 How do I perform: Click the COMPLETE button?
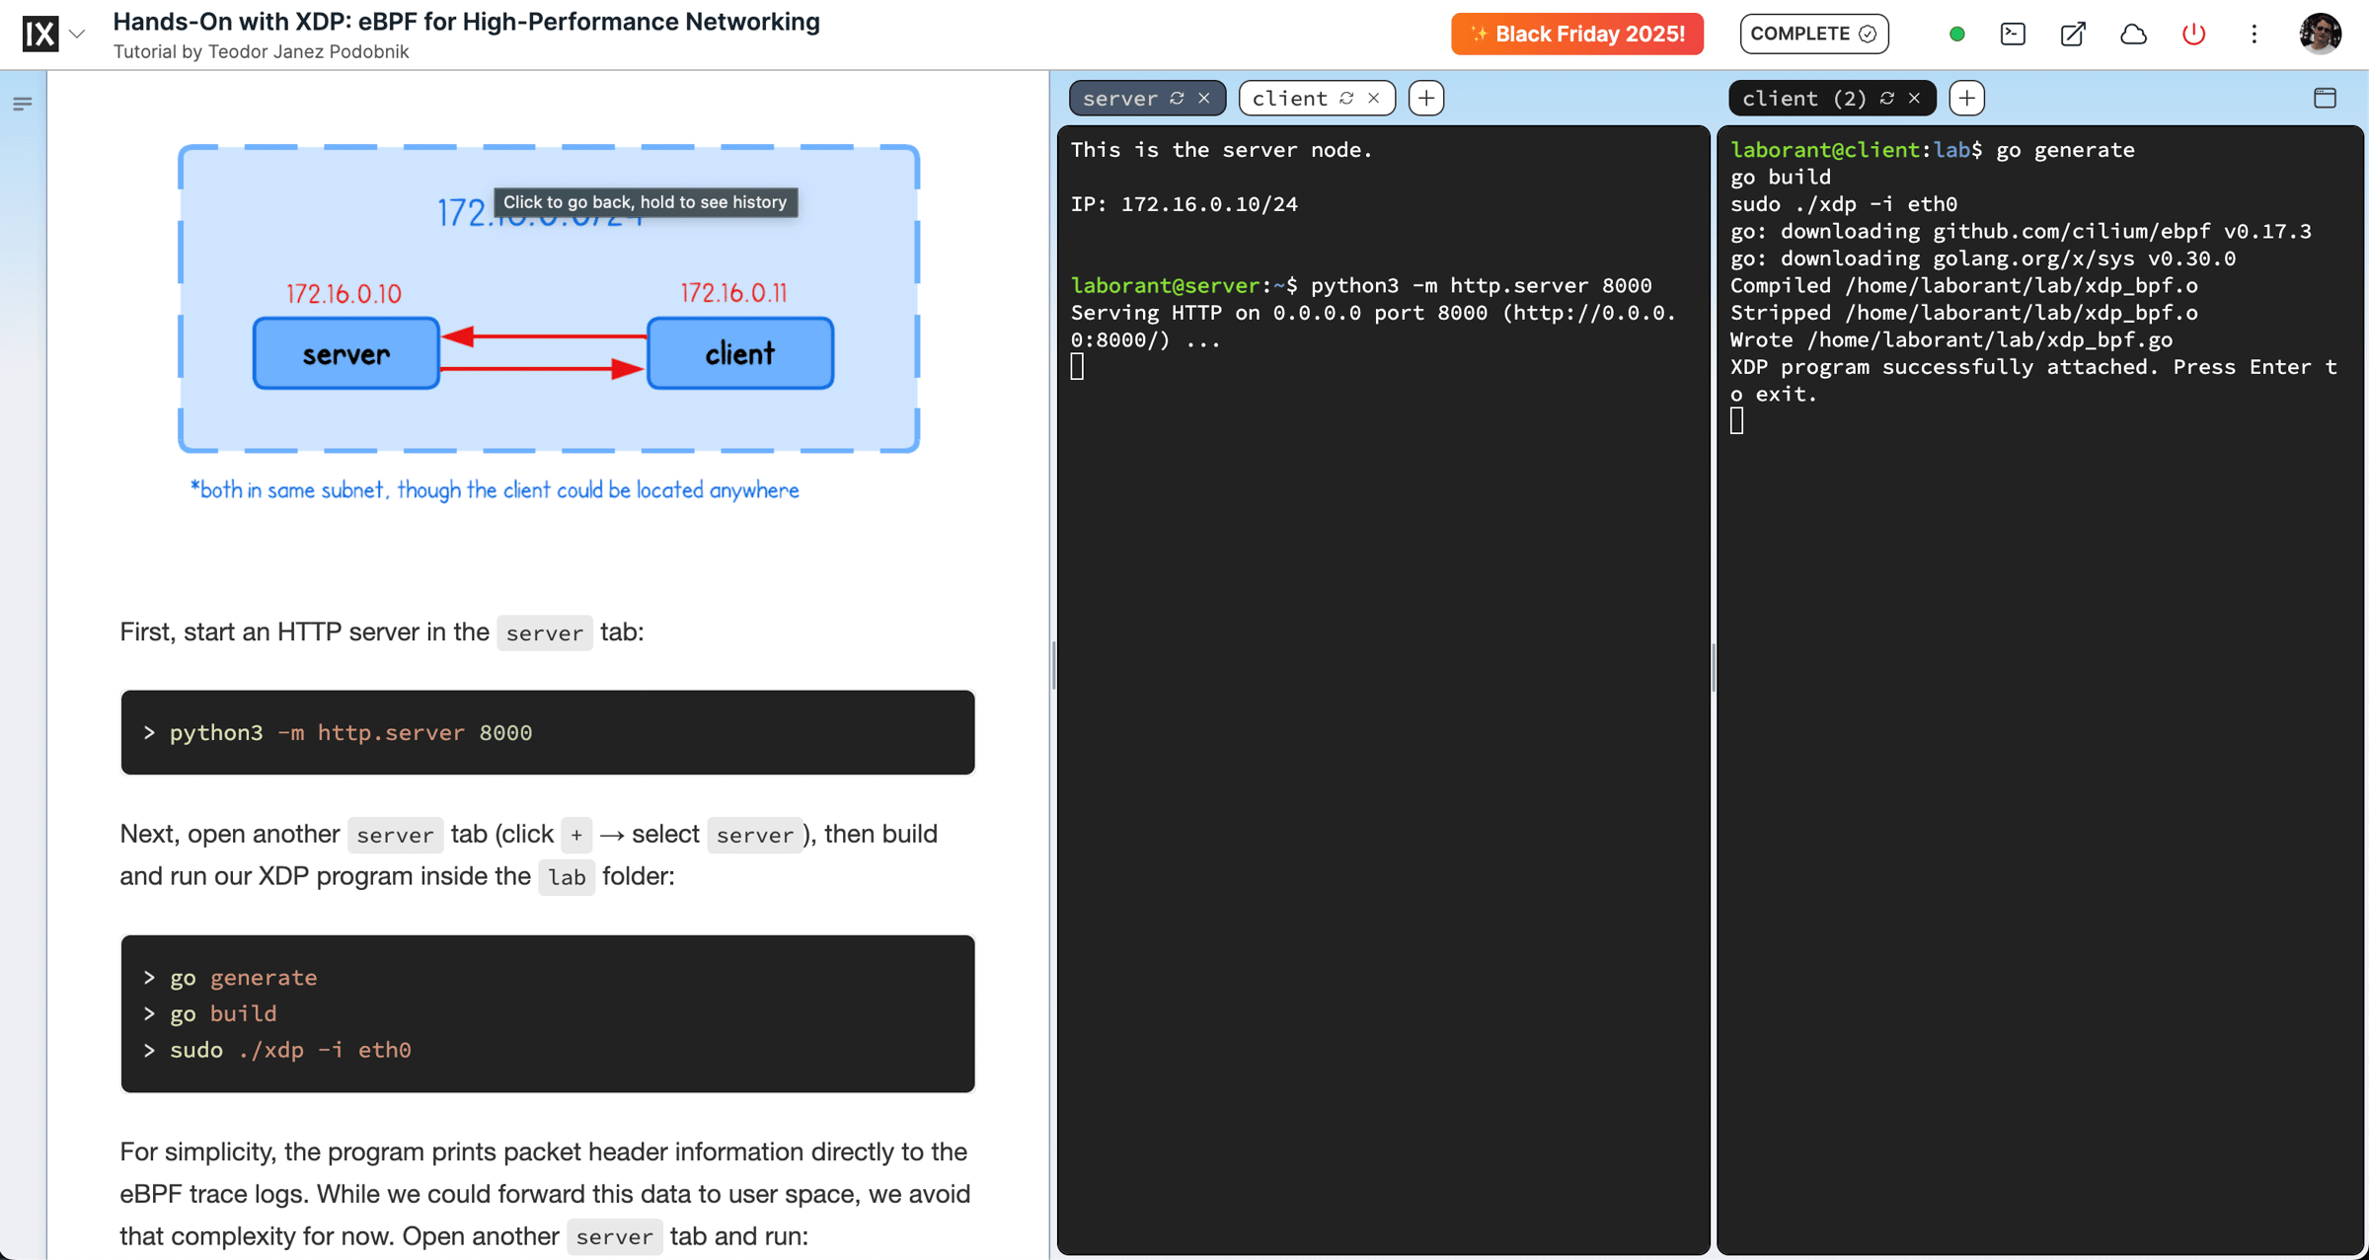pyautogui.click(x=1812, y=35)
